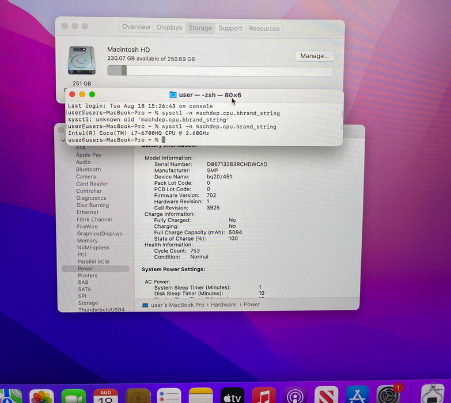Select Disc Burning in the sidebar

click(x=93, y=205)
